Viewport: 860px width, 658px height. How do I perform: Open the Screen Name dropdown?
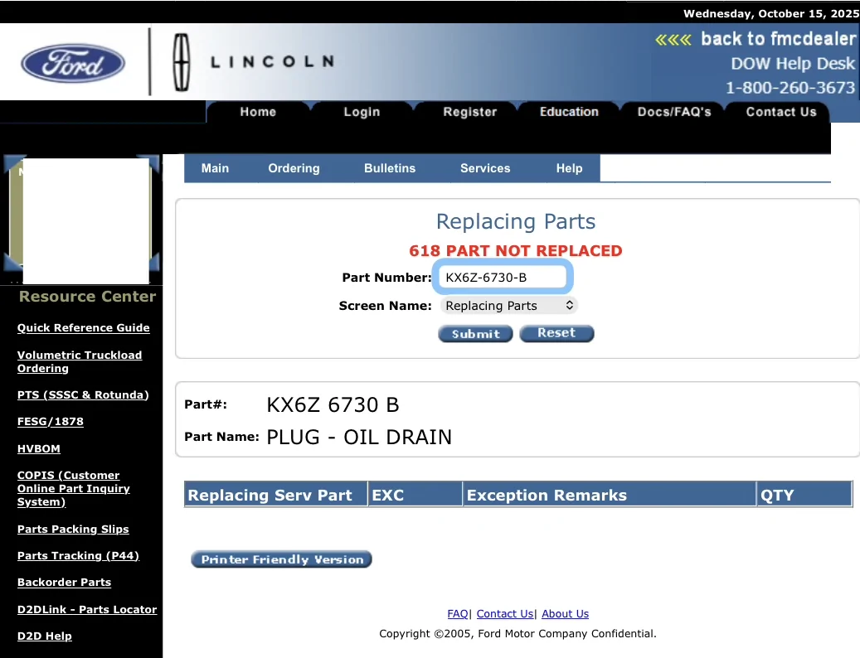(x=508, y=306)
